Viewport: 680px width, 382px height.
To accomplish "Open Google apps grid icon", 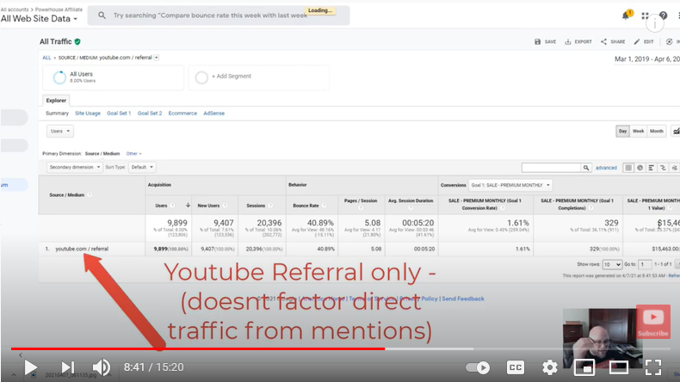I will pyautogui.click(x=645, y=15).
